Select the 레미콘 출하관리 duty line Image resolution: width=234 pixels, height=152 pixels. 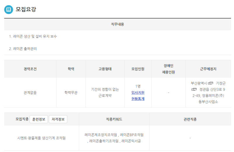25,49
